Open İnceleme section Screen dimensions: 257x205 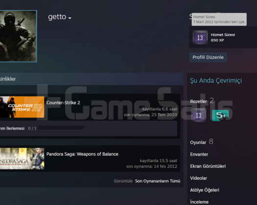(x=199, y=202)
